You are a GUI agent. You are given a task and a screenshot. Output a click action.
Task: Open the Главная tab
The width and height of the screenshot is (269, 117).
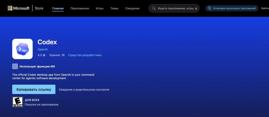click(x=58, y=8)
